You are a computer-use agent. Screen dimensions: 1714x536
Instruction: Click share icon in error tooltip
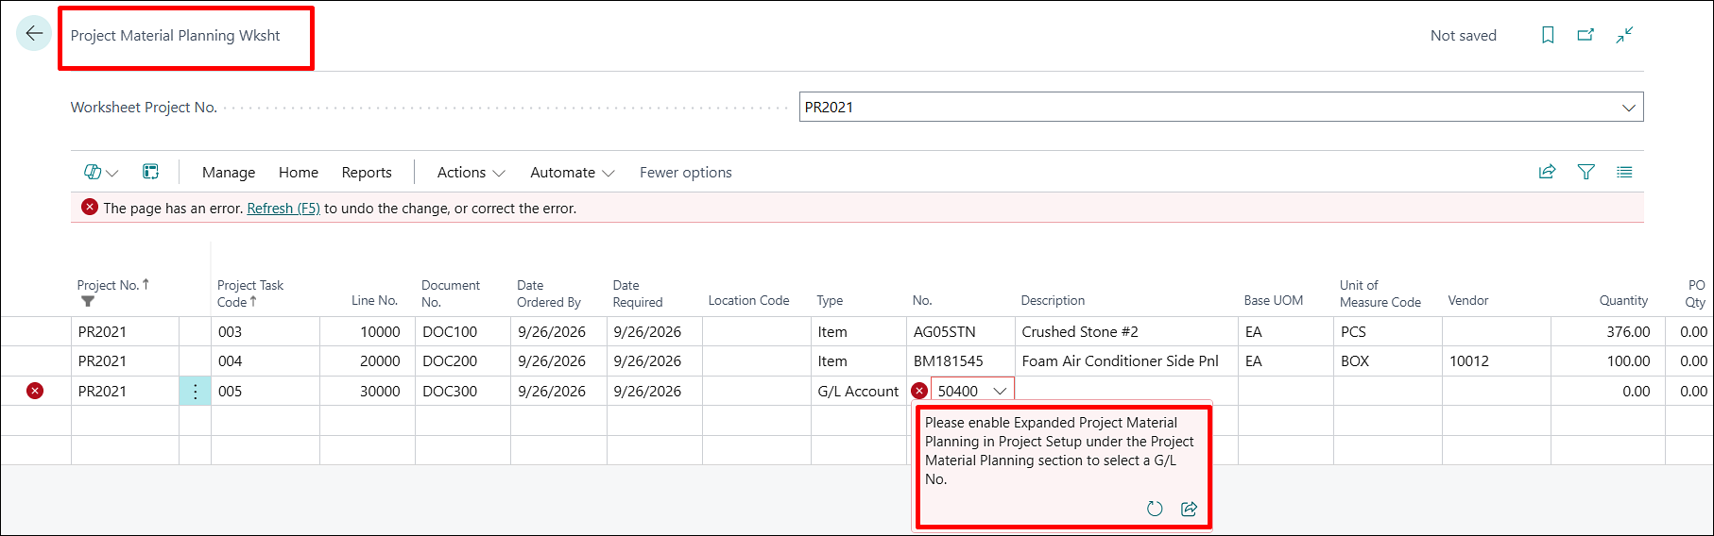[1189, 509]
